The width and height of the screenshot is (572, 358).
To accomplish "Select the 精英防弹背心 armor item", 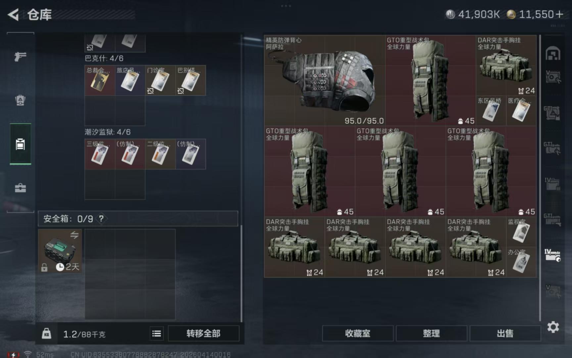I will 325,81.
